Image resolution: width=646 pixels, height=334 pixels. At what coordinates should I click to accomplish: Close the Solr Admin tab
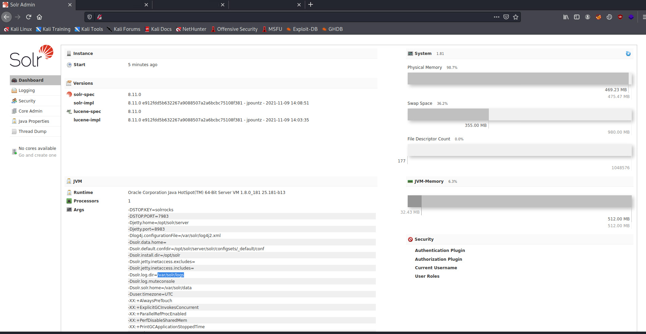click(70, 5)
